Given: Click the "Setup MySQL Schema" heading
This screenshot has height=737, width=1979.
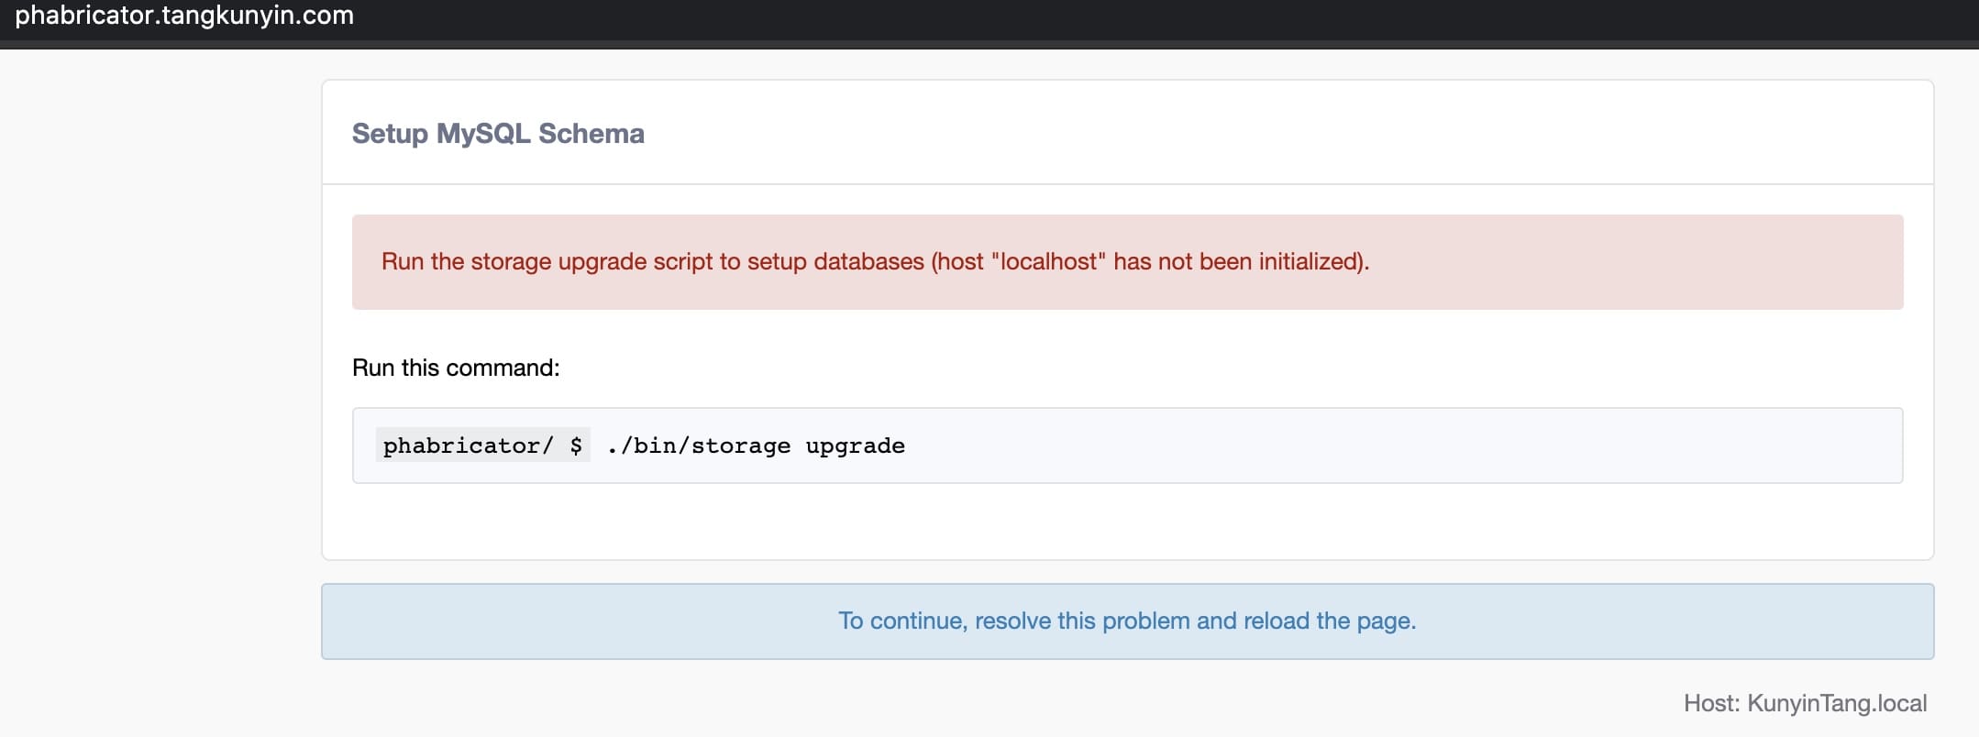Looking at the screenshot, I should (498, 134).
